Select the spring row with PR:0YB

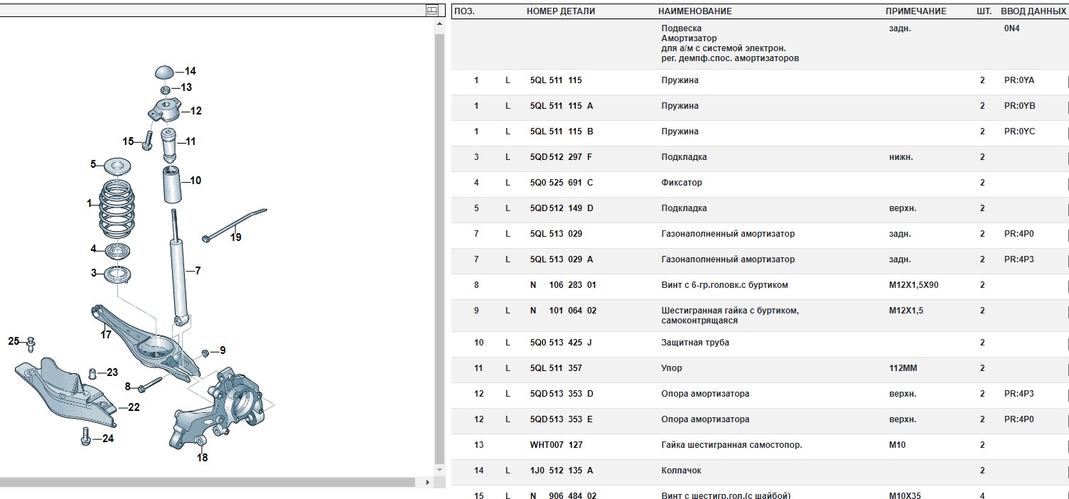pyautogui.click(x=759, y=107)
